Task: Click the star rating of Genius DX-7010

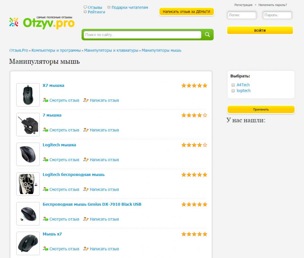Action: [194, 204]
